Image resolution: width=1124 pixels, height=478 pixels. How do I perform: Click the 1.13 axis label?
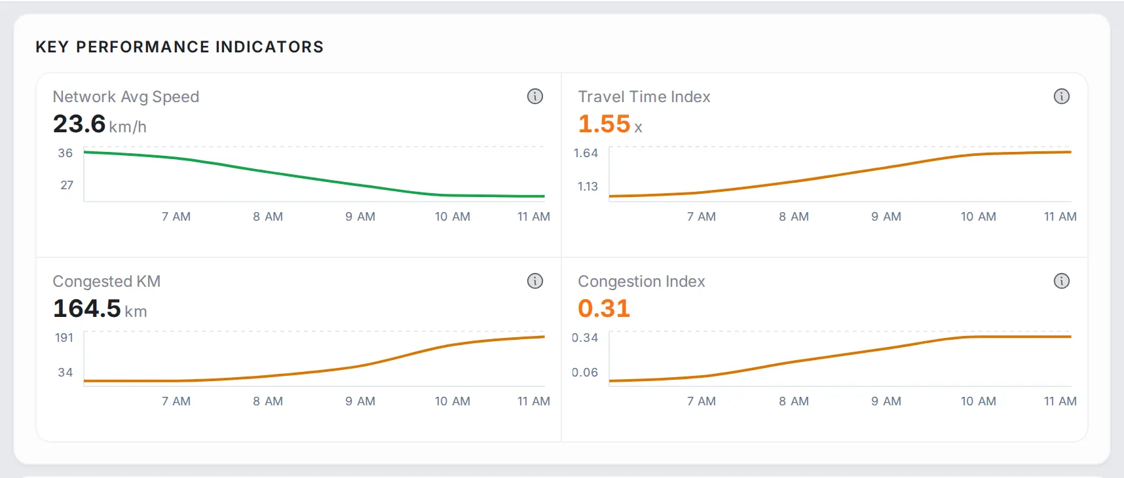588,187
